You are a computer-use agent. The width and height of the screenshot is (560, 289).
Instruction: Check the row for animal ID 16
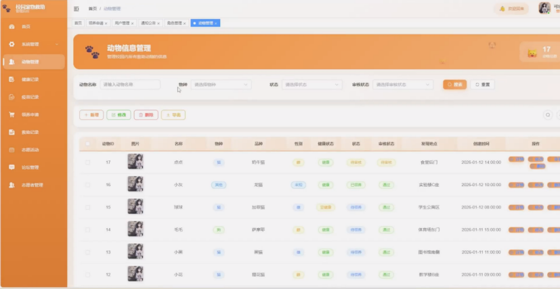pyautogui.click(x=87, y=185)
